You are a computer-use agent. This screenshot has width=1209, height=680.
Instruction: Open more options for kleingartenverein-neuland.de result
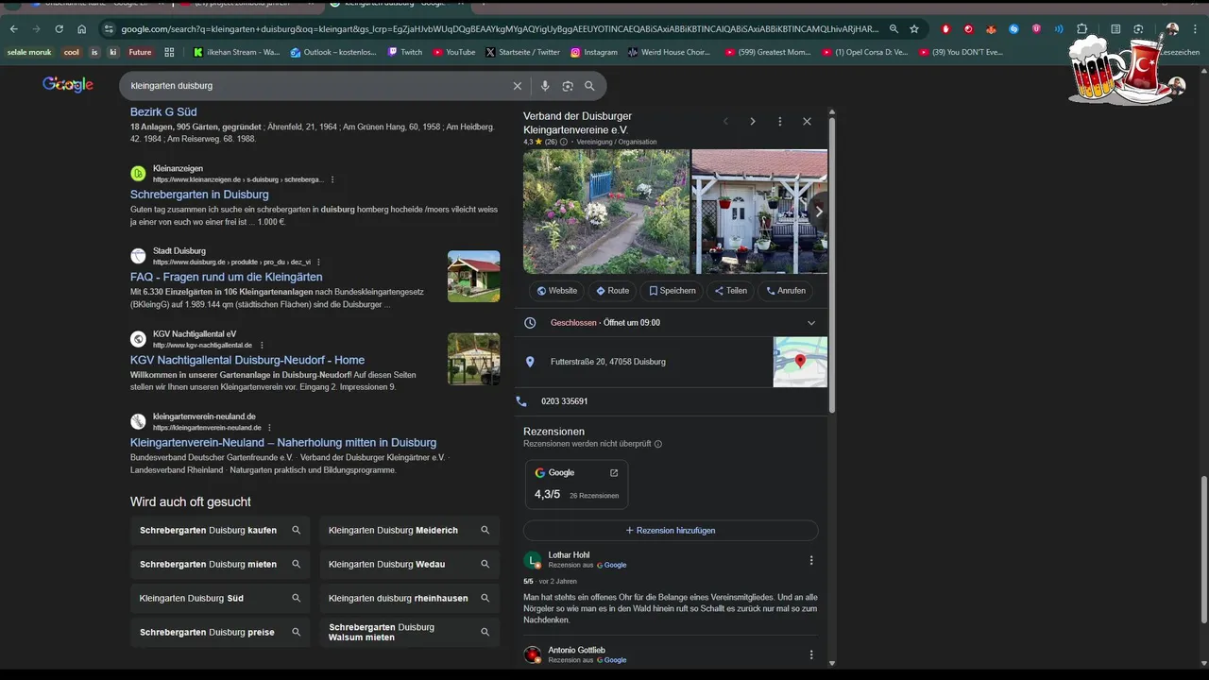[x=269, y=428]
